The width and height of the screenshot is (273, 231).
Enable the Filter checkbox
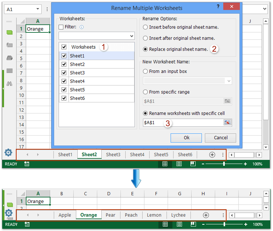pyautogui.click(x=61, y=27)
